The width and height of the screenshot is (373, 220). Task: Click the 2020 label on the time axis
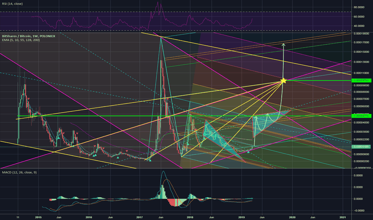point(292,217)
